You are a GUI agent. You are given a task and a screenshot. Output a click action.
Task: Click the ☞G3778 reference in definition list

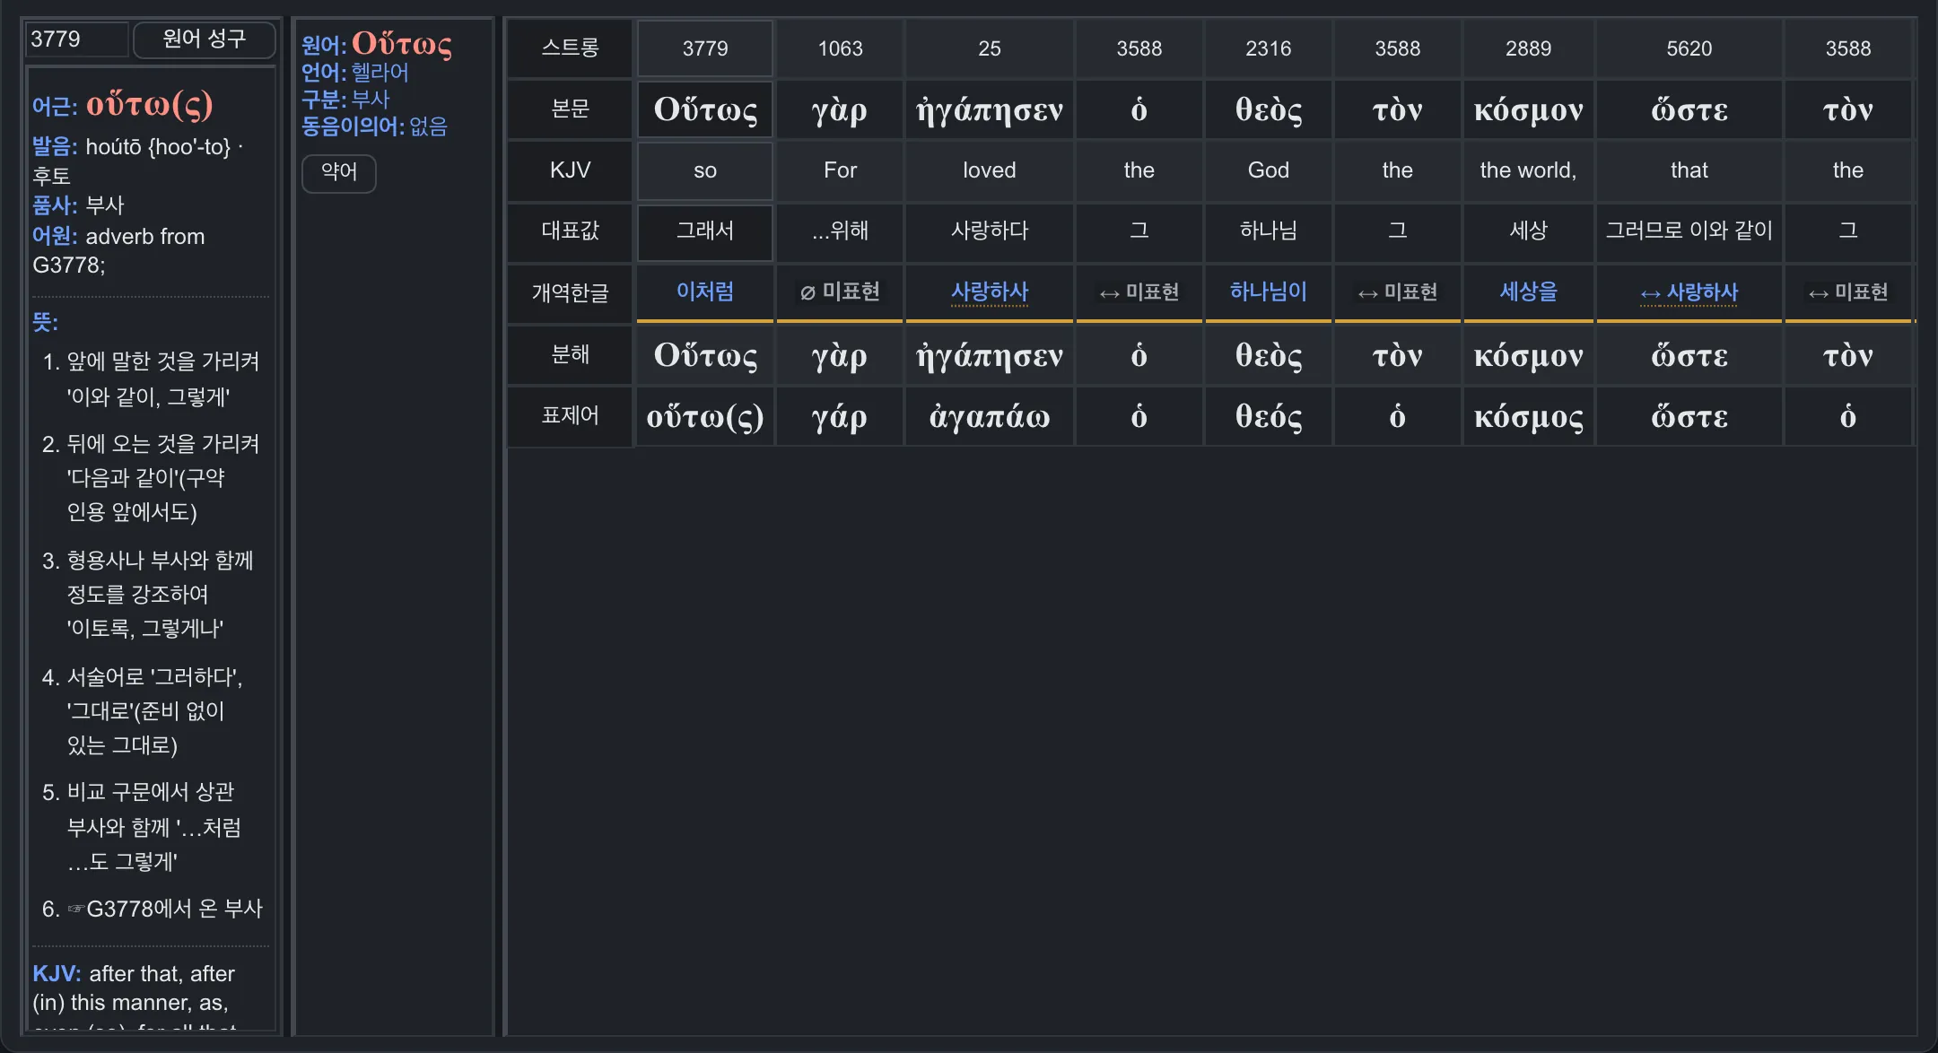pos(111,909)
